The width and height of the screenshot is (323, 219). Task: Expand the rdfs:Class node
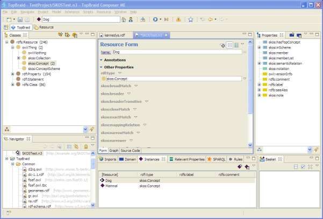[x=12, y=84]
